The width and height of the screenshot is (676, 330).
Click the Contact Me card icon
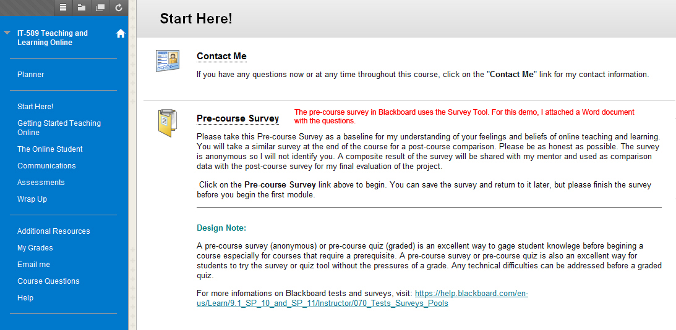(x=167, y=60)
